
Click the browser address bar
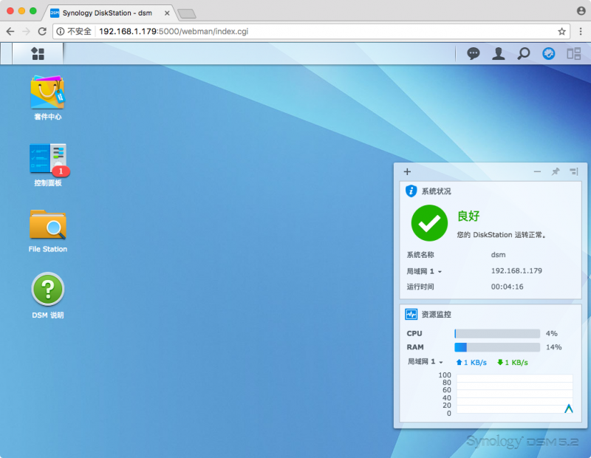click(x=311, y=32)
